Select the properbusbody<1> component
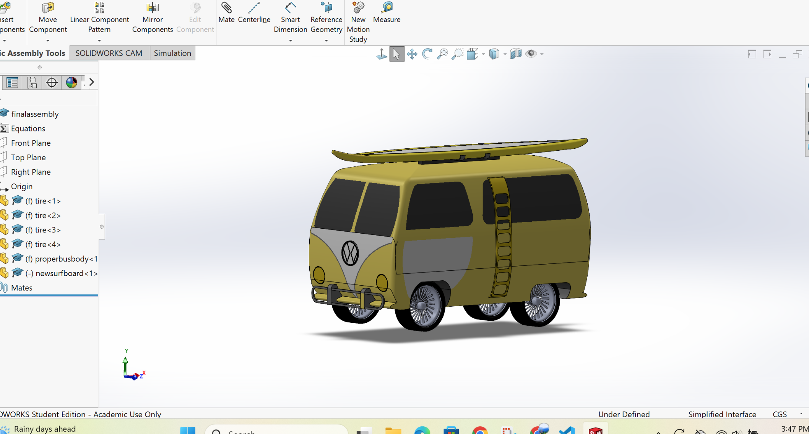 [61, 259]
